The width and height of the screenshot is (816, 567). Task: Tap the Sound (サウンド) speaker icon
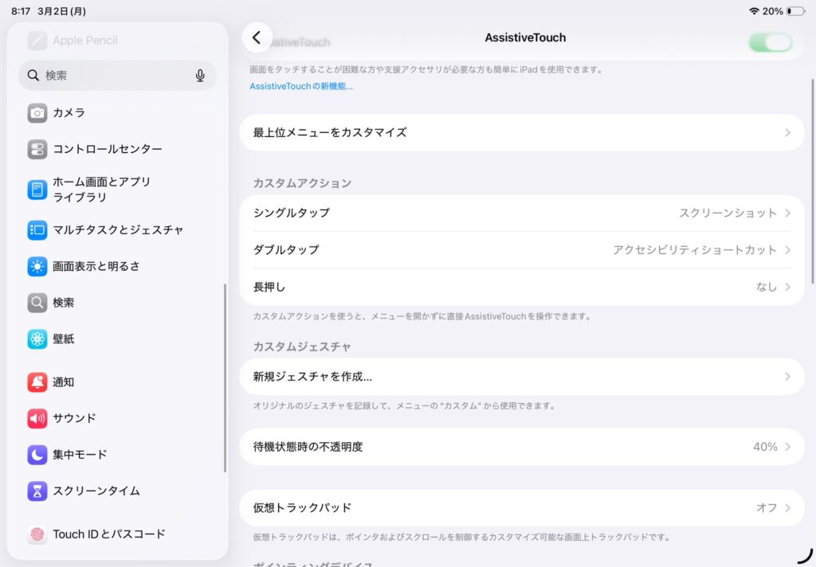point(37,418)
